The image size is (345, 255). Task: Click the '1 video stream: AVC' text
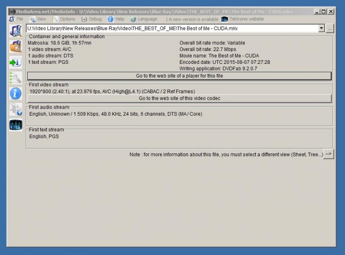click(x=49, y=49)
